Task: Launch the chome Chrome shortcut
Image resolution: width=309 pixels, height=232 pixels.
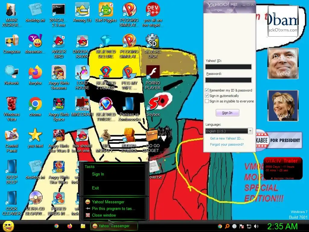Action: (x=35, y=107)
